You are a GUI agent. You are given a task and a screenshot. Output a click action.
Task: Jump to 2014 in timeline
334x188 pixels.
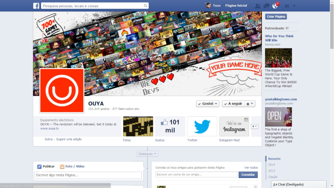pos(271,165)
